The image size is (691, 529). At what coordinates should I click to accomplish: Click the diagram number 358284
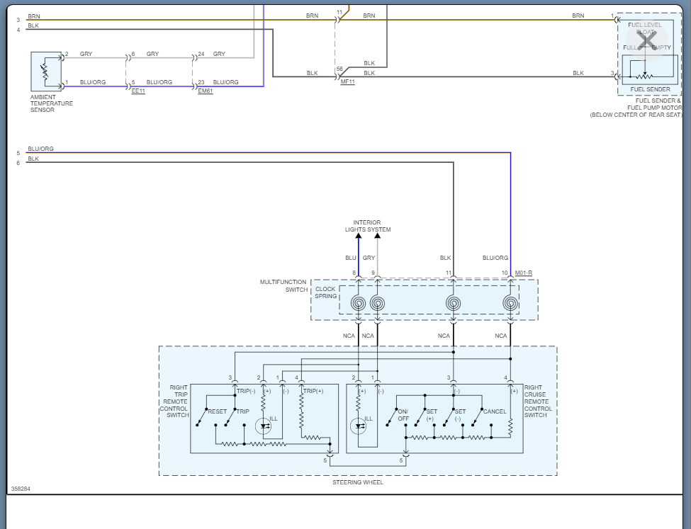coord(21,489)
